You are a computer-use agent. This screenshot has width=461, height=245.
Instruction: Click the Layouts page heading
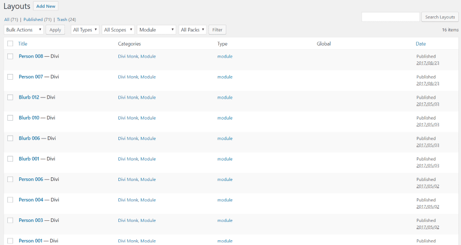(17, 6)
